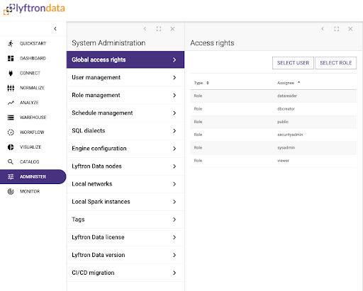This screenshot has width=363, height=291.
Task: Expand Lyftron Data nodes chevron
Action: [174, 166]
